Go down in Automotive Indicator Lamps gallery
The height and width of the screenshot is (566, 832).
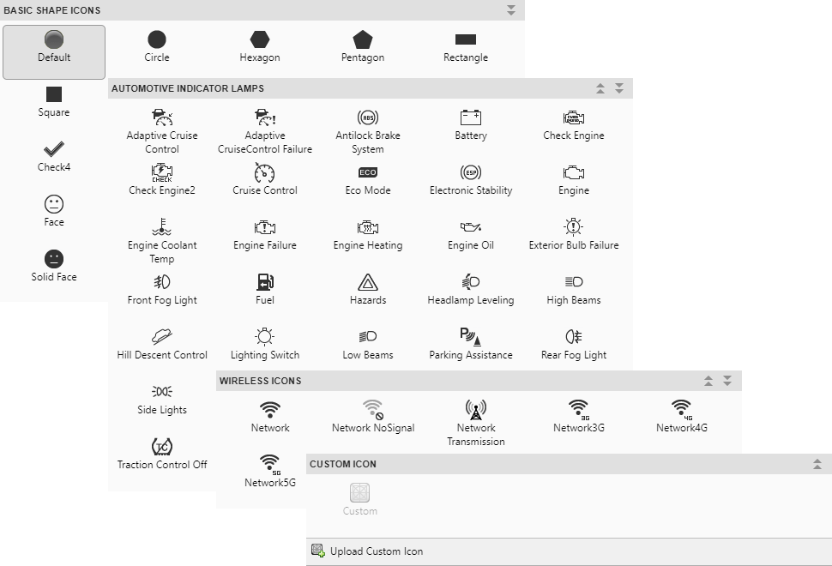619,88
